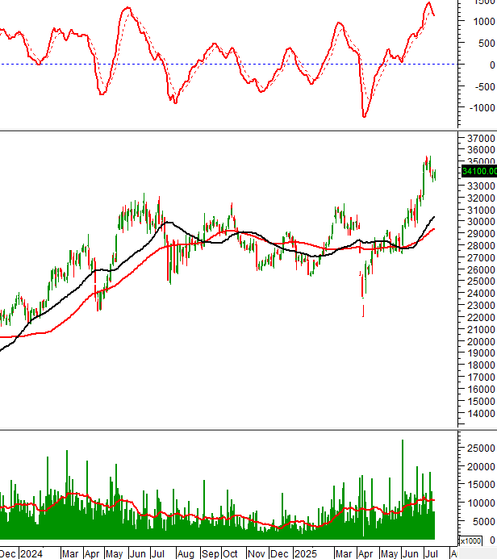
Task: Click the Aug month label on time axis
Action: pos(186,553)
